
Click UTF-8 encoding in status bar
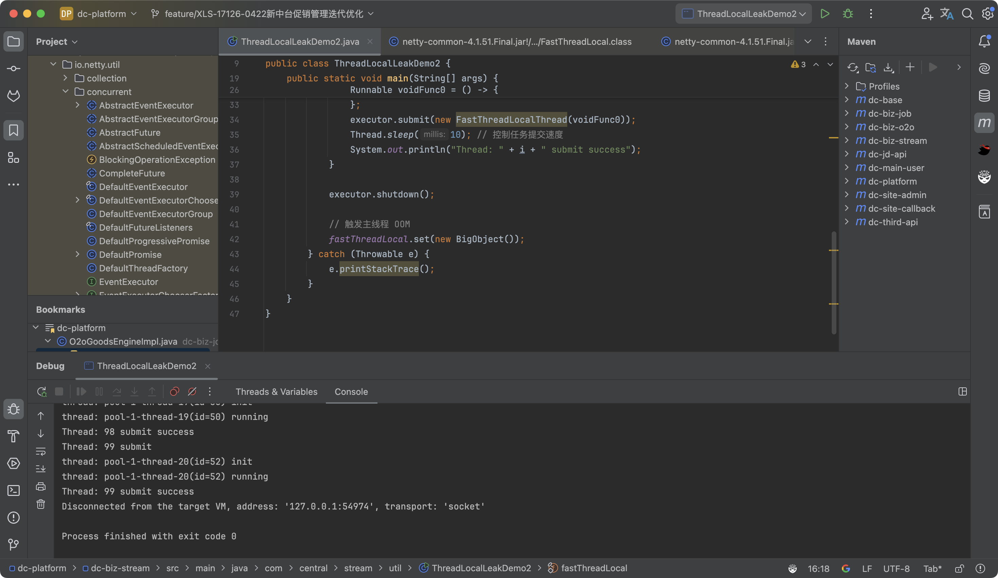tap(896, 569)
